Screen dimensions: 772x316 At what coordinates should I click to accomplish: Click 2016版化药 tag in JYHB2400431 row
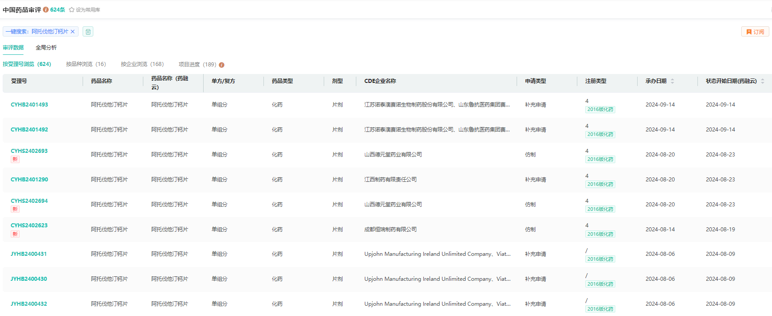(x=600, y=259)
